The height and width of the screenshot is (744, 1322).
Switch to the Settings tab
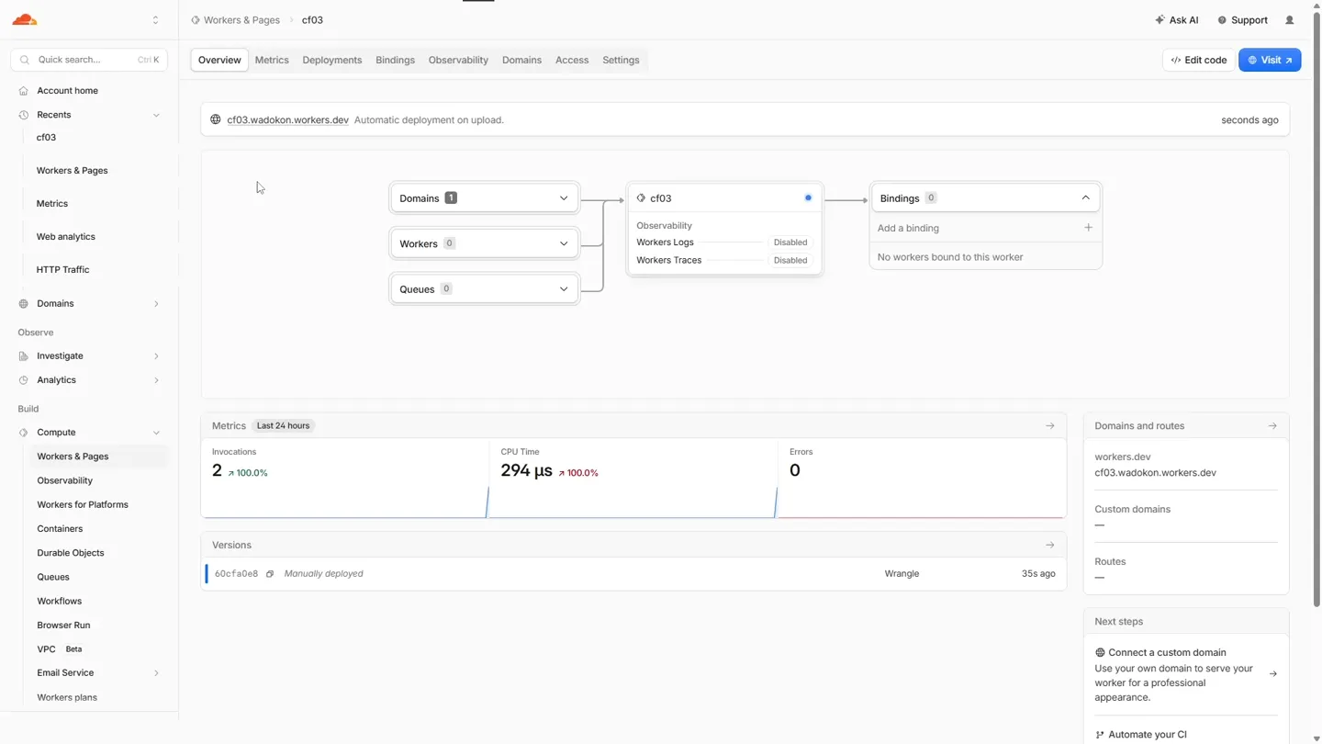click(621, 61)
